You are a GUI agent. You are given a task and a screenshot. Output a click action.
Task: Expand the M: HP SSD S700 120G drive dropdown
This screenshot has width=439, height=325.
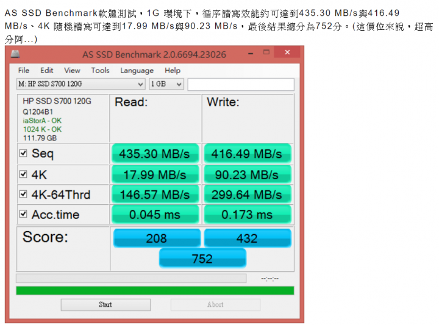pyautogui.click(x=80, y=84)
